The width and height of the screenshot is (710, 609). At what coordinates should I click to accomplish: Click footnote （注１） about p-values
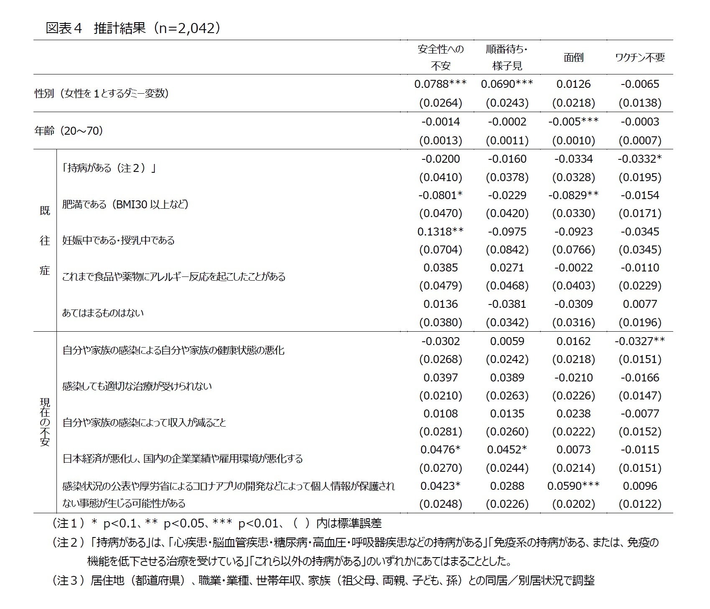point(216,523)
